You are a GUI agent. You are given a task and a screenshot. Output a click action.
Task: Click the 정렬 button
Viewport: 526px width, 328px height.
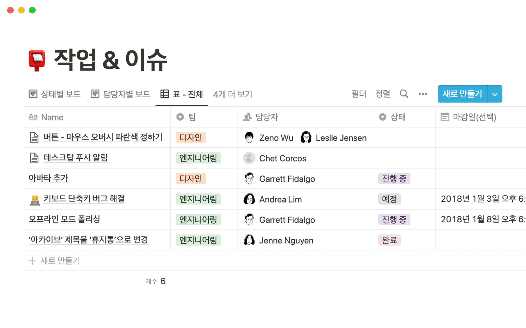click(382, 94)
